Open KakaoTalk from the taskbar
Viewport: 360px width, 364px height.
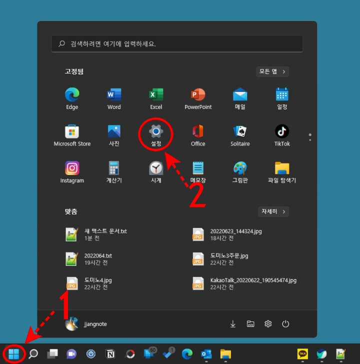tap(302, 354)
